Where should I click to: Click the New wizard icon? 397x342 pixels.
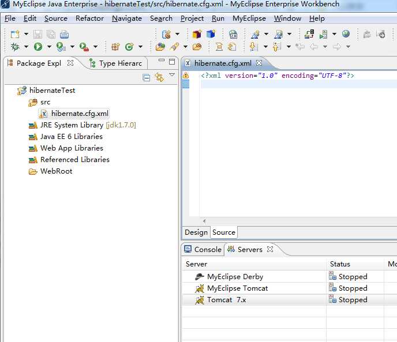pos(14,34)
